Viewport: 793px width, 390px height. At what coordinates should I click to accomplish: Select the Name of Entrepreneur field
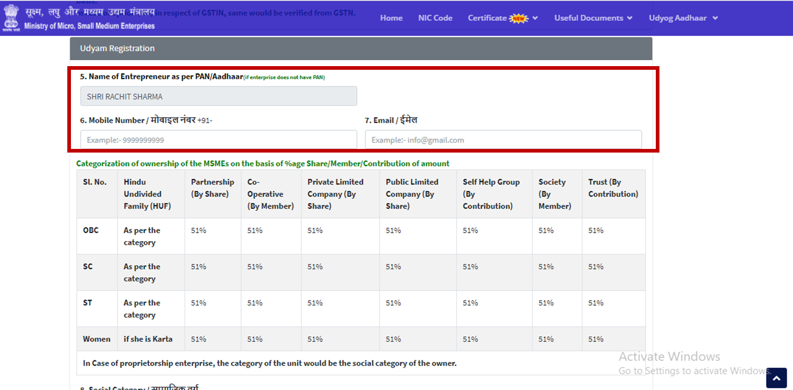[219, 96]
